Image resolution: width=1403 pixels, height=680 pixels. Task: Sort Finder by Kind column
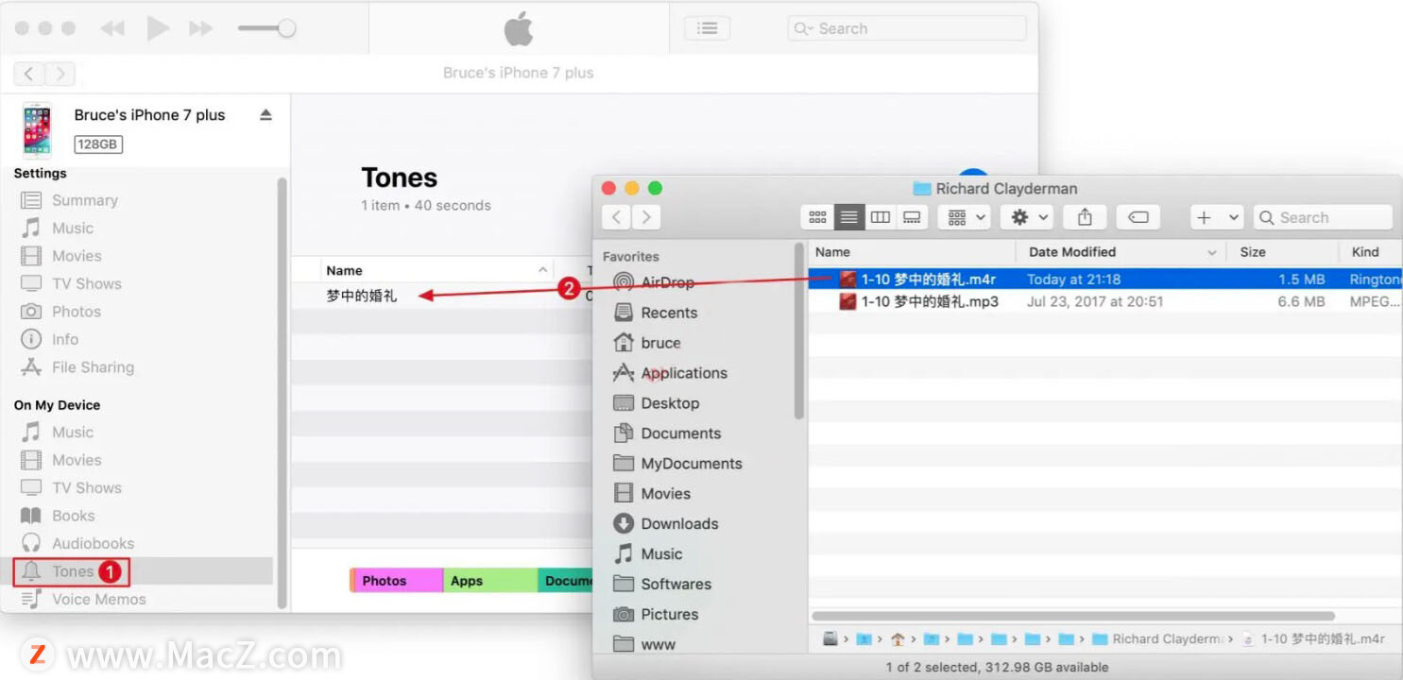[x=1371, y=252]
